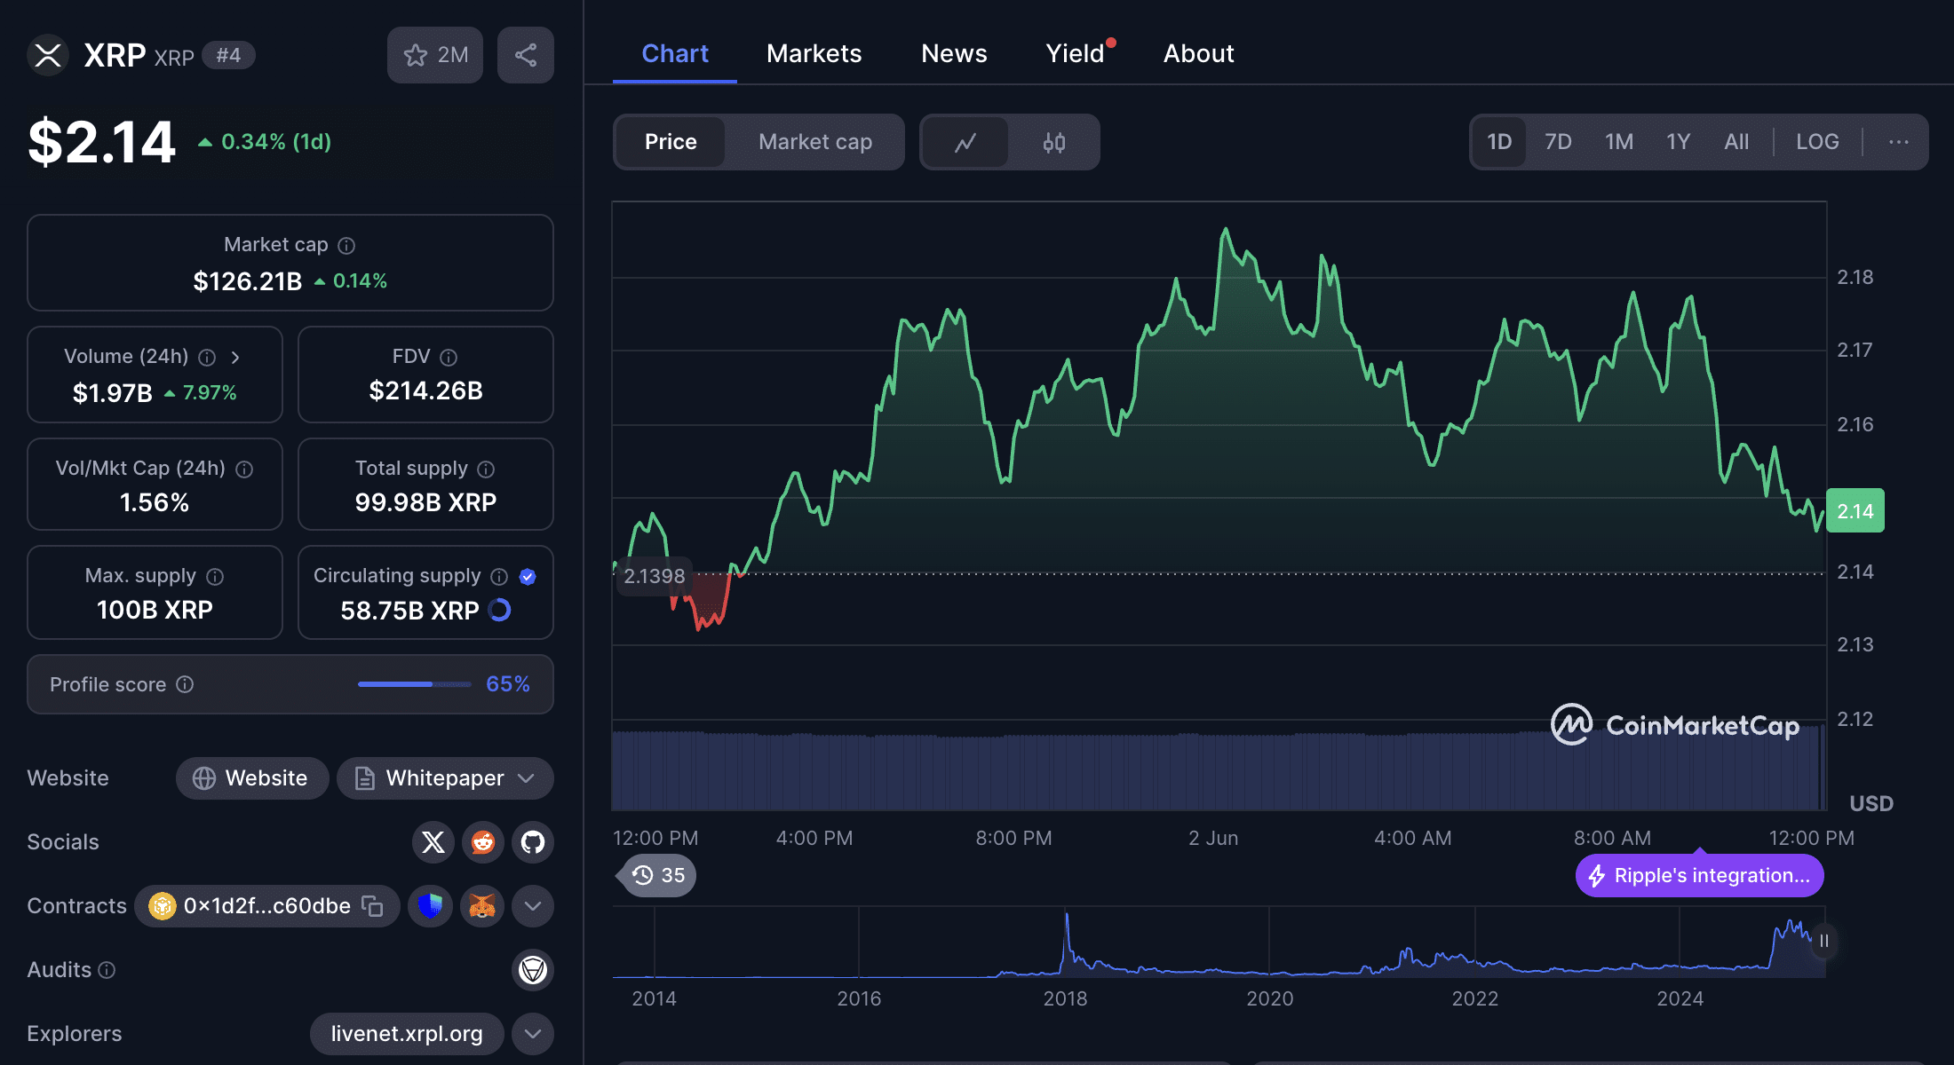
Task: Enable LOG scale on chart
Action: click(x=1816, y=142)
